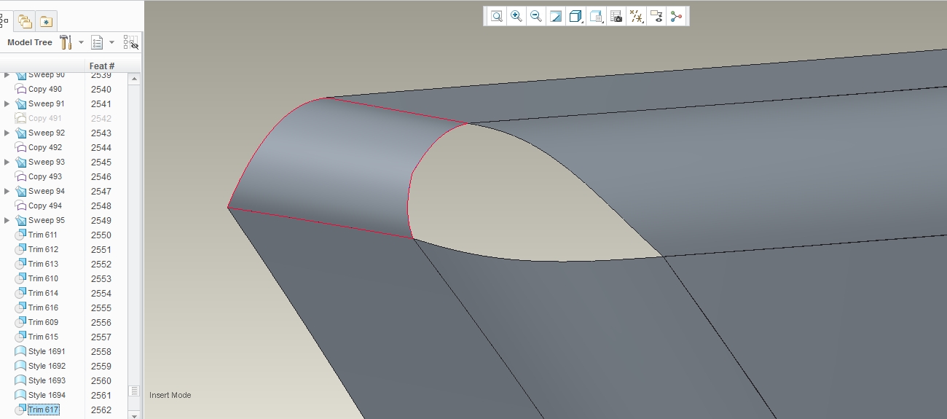
Task: Select Copy 490 in the model tree
Action: point(45,89)
